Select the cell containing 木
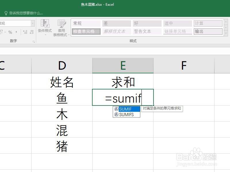Viewport: 230px width, 172px height. 62,114
